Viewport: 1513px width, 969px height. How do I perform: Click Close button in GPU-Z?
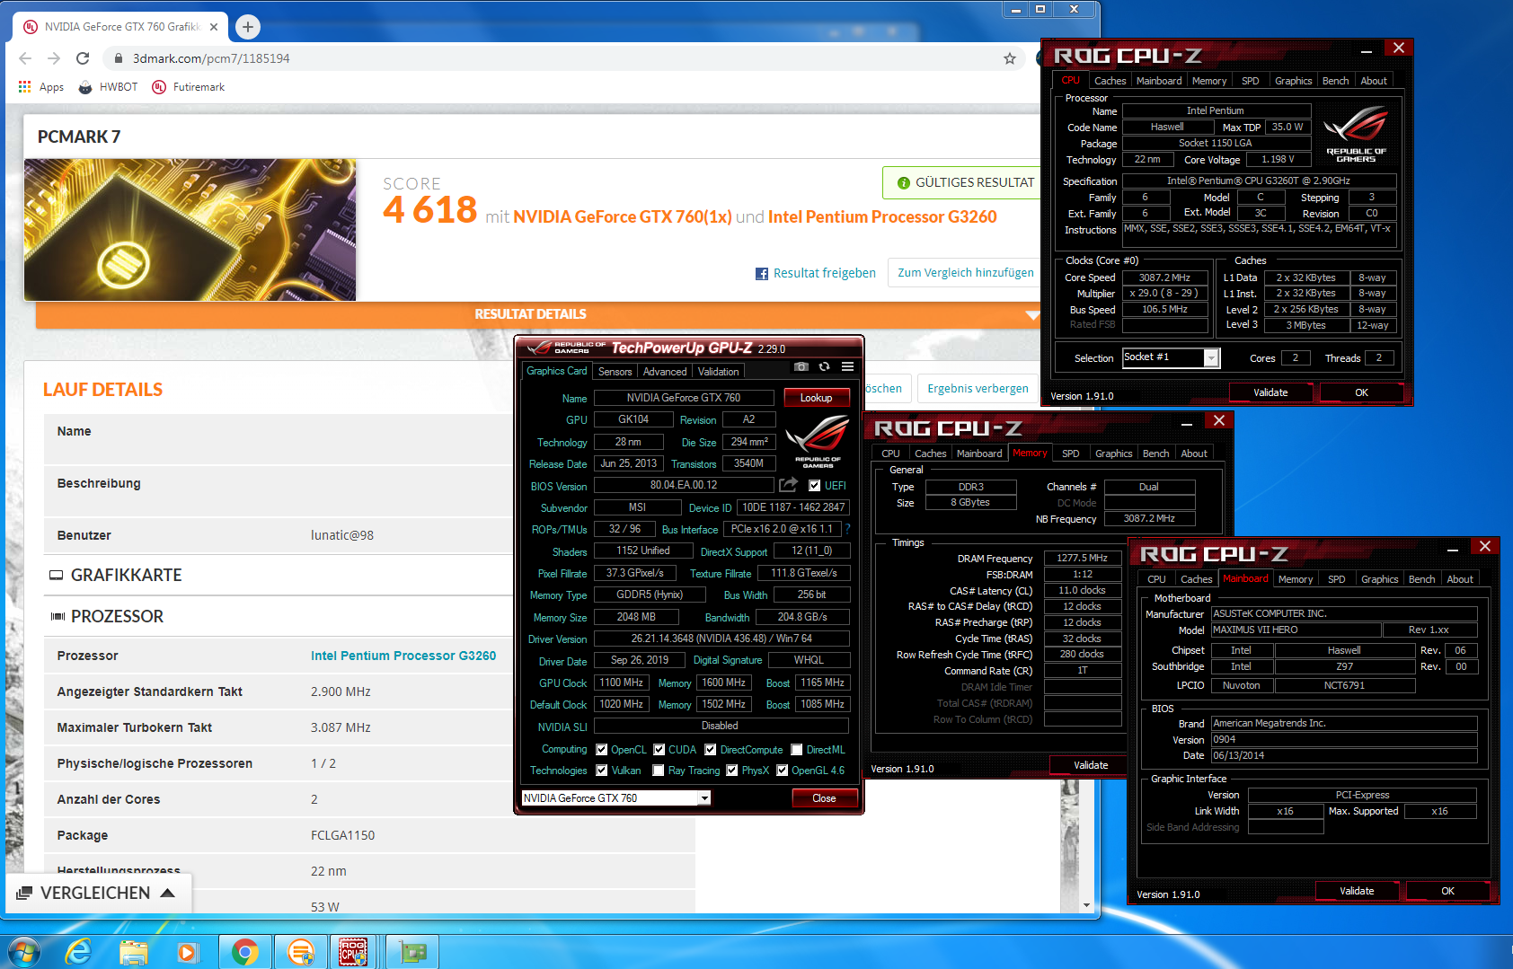click(x=825, y=798)
